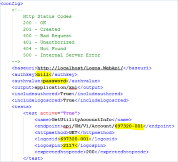Click the highlighted password authvalue text

[x=55, y=81]
